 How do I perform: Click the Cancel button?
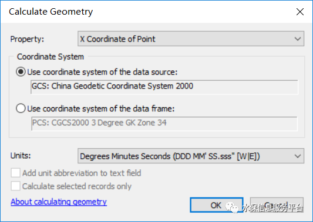[277, 205]
